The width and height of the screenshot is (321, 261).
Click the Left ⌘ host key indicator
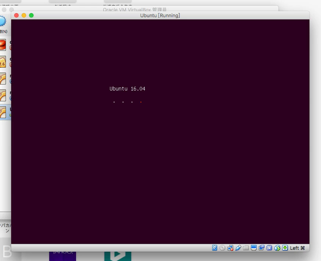298,248
